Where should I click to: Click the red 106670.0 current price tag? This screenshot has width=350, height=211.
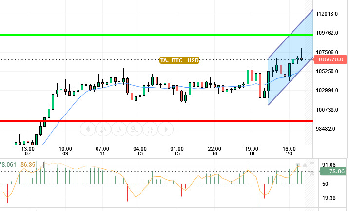click(x=331, y=59)
